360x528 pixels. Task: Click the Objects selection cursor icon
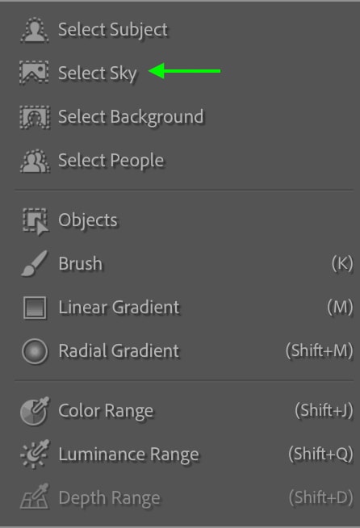point(36,221)
